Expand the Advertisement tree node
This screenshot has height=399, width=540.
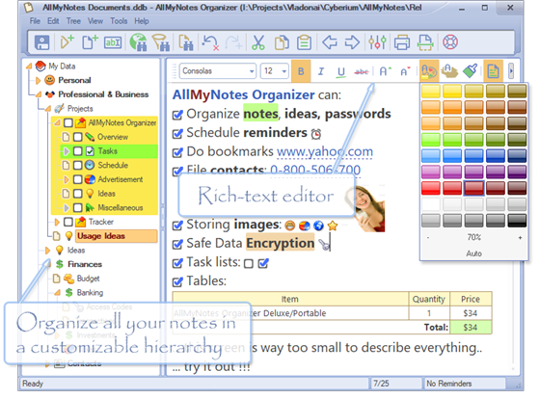click(x=67, y=179)
